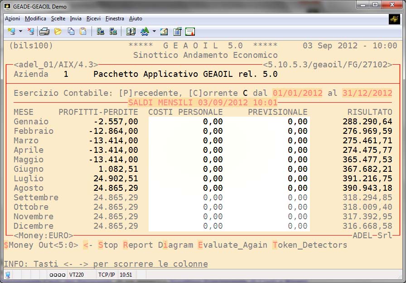Expand the font size dropdown arrow

coord(154,32)
